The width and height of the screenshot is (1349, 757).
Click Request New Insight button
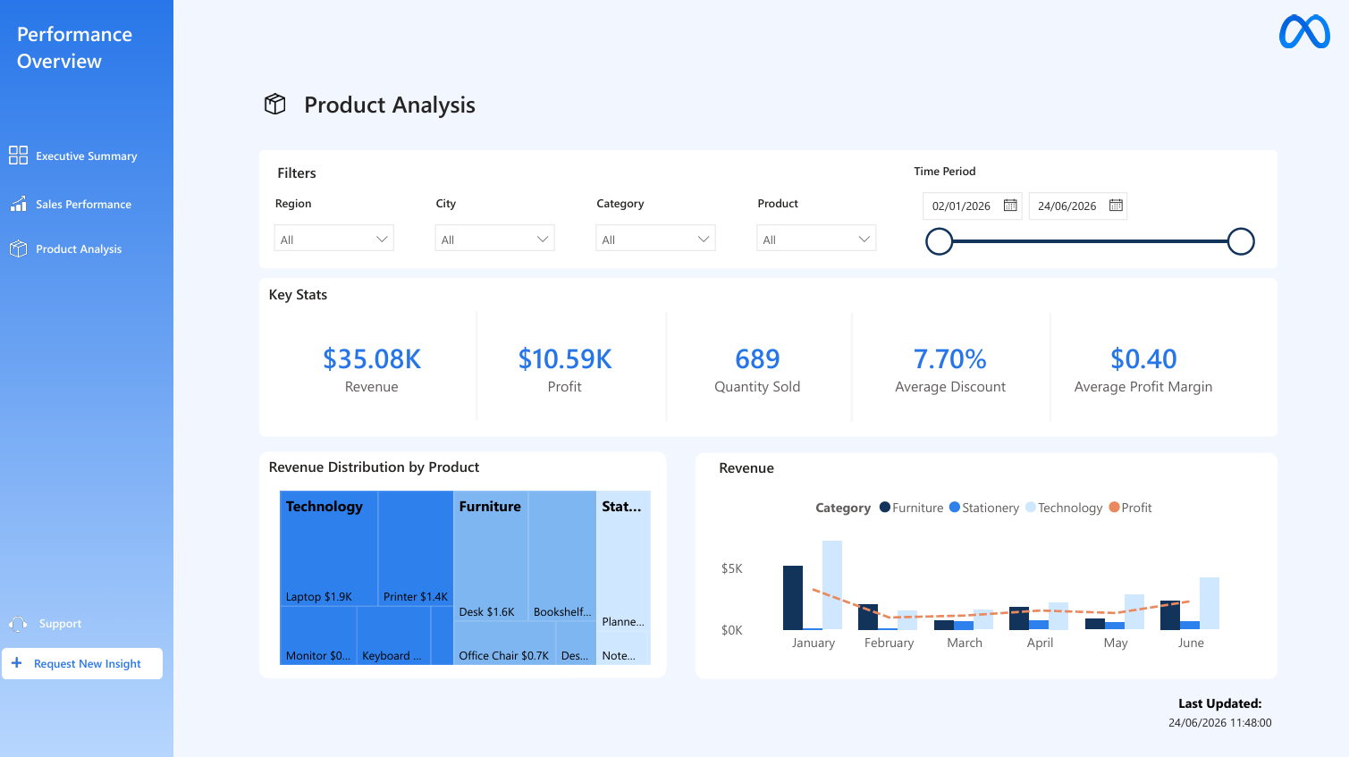[x=82, y=663]
